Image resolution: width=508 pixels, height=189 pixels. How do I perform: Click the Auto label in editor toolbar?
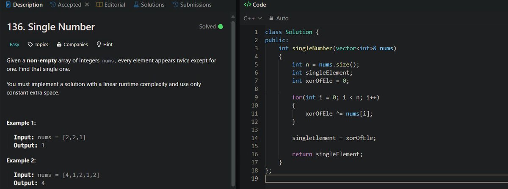pos(282,18)
